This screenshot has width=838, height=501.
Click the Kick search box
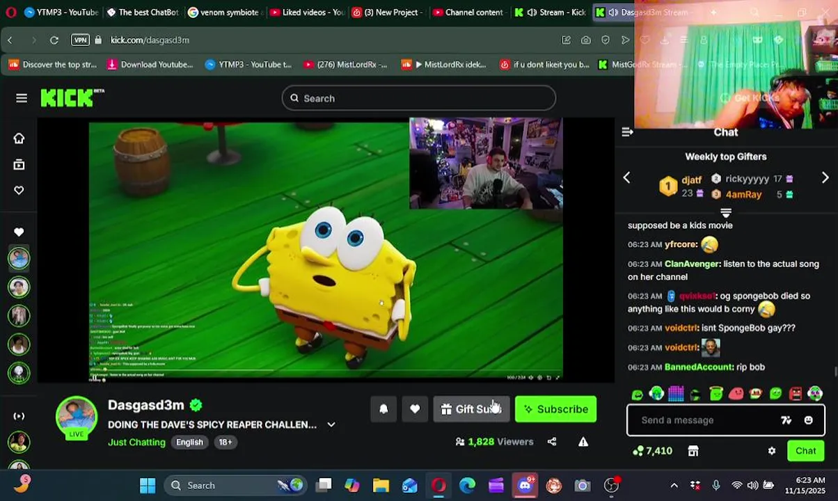coord(419,98)
